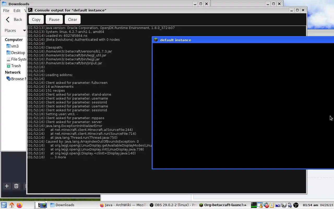Click the muted volume tray icon
This screenshot has height=209, width=334.
coord(266,205)
